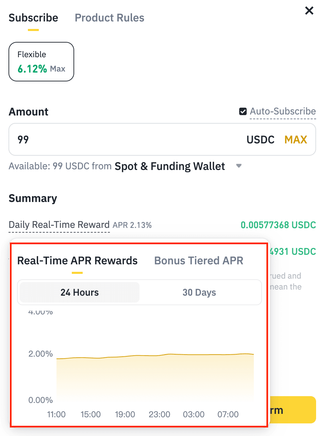Screen dimensions: 328x436
Task: Expand the wallet source dropdown arrow
Action: pyautogui.click(x=239, y=166)
